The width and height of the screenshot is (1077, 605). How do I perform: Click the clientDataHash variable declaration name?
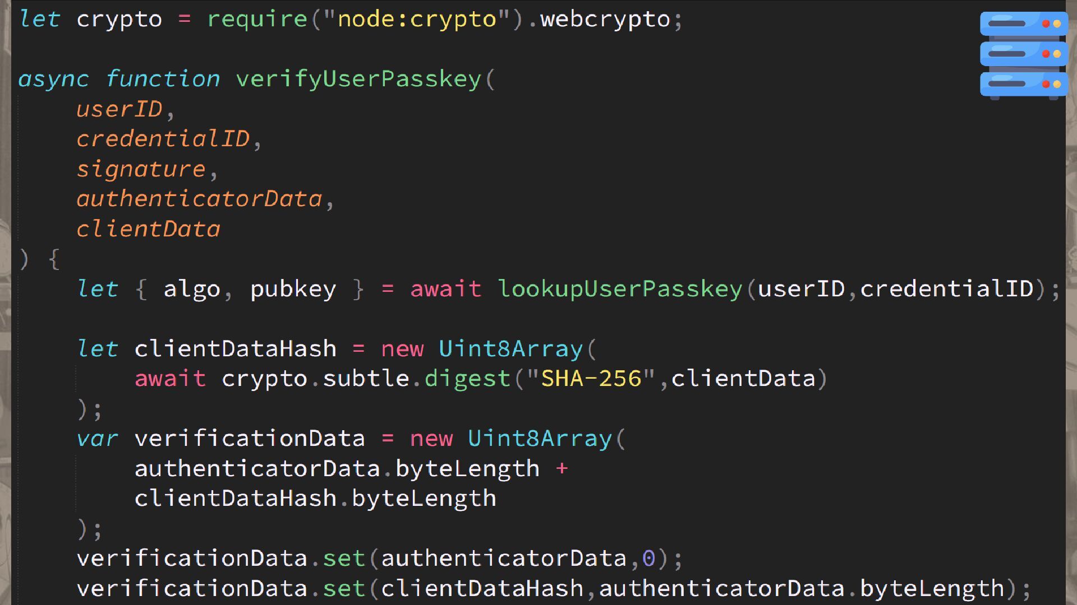tap(235, 349)
